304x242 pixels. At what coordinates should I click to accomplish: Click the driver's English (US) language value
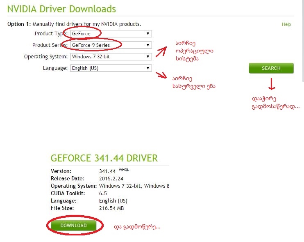coord(113,201)
